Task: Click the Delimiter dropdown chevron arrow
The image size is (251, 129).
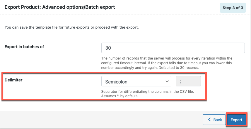Action: pos(167,81)
